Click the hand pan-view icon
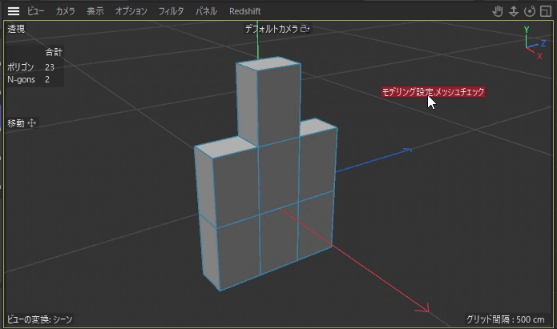This screenshot has height=329, width=557. 498,11
